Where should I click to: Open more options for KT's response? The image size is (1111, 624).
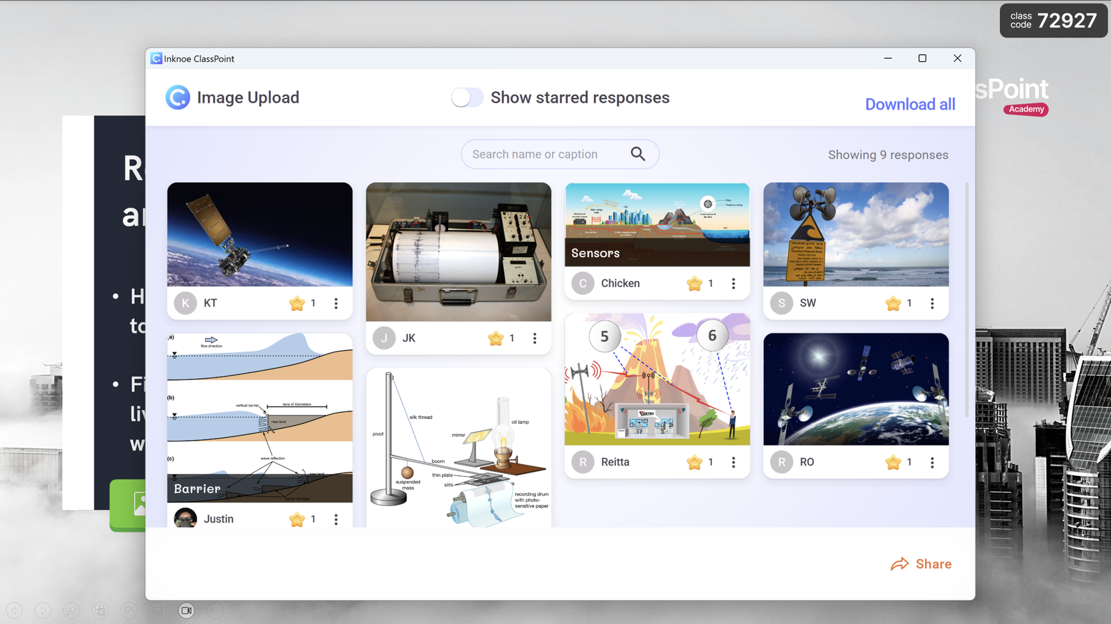click(x=336, y=304)
